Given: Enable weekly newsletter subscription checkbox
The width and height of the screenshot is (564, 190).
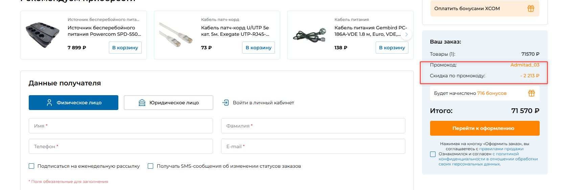Looking at the screenshot, I should 31,166.
